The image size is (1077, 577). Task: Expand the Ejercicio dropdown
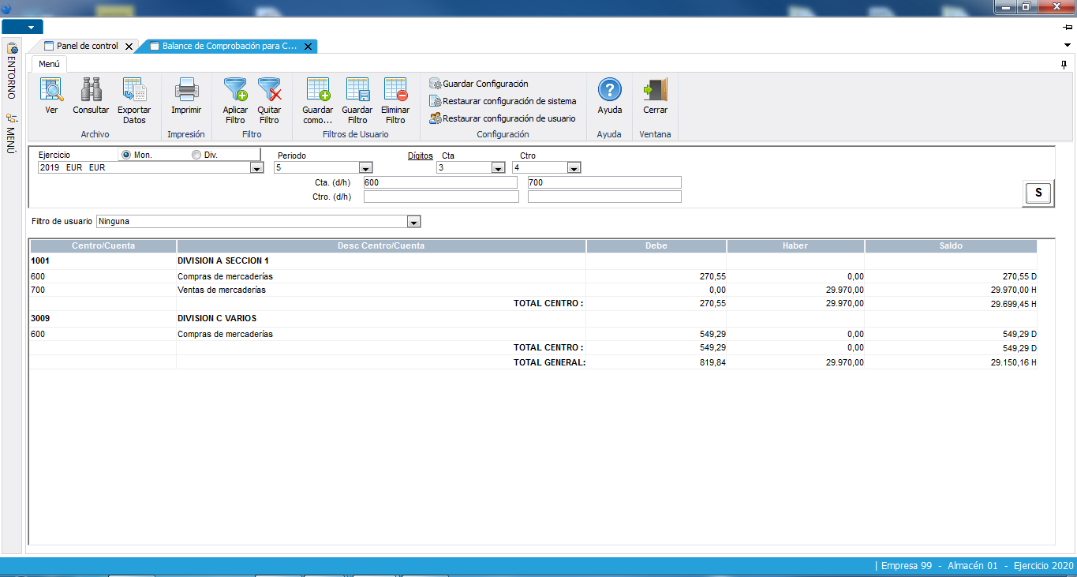pyautogui.click(x=256, y=168)
